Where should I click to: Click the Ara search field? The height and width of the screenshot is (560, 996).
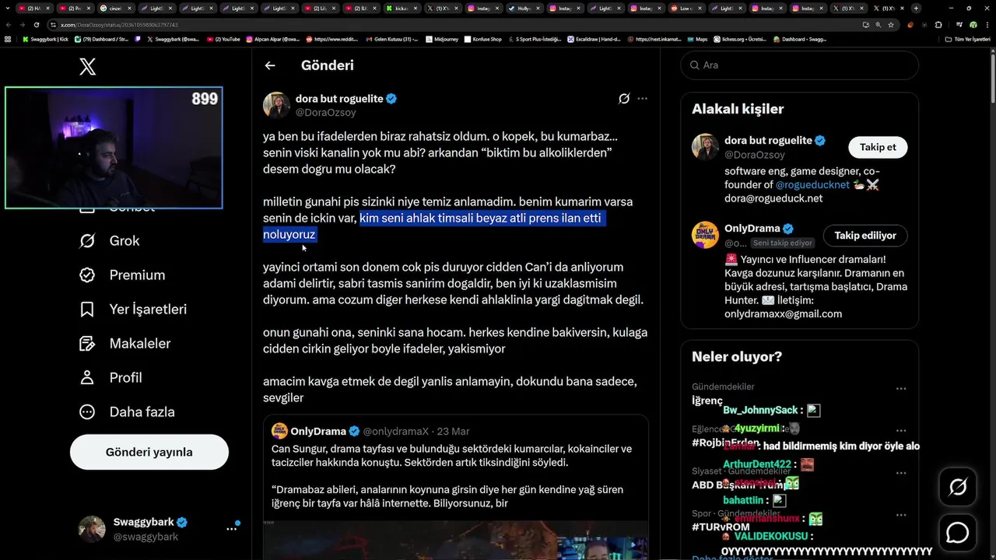800,65
